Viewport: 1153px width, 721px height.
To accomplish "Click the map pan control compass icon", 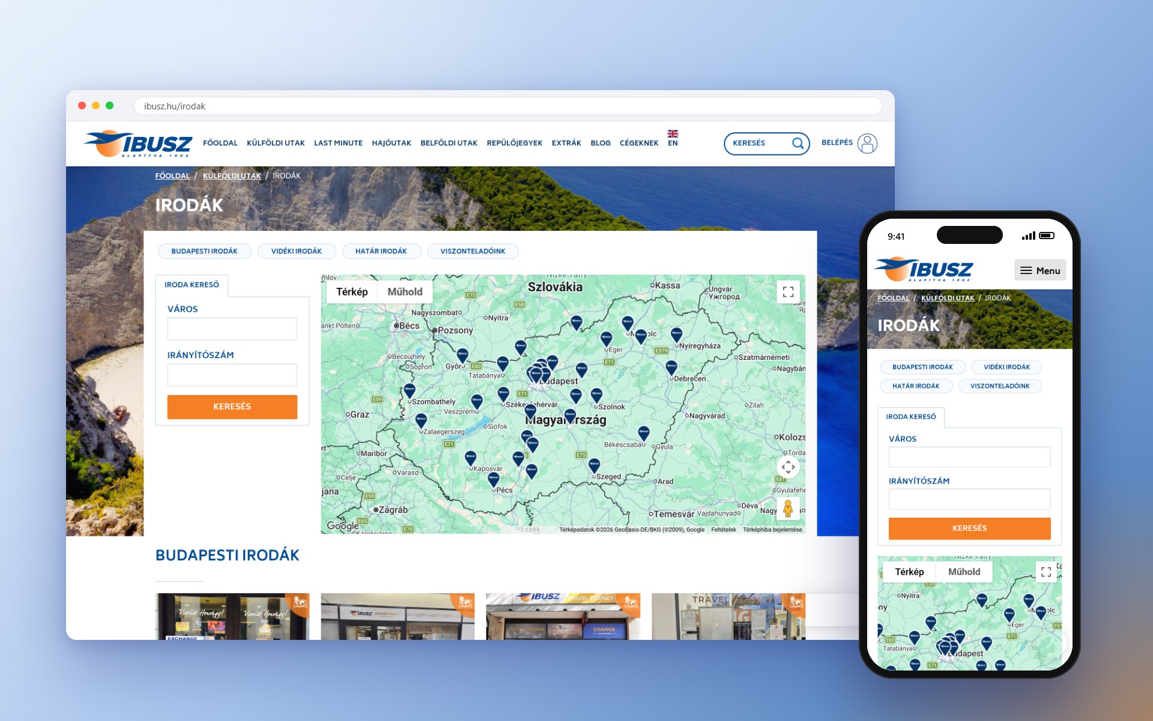I will [788, 467].
